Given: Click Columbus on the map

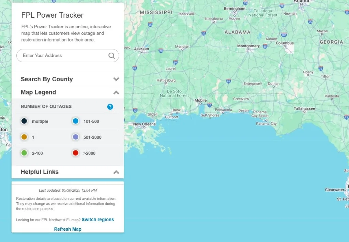Looking at the screenshot, I should (285, 43).
